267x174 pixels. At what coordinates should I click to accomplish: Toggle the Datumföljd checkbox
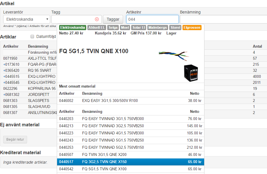click(x=32, y=37)
